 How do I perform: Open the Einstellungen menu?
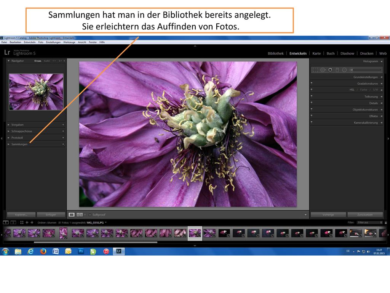[53, 42]
